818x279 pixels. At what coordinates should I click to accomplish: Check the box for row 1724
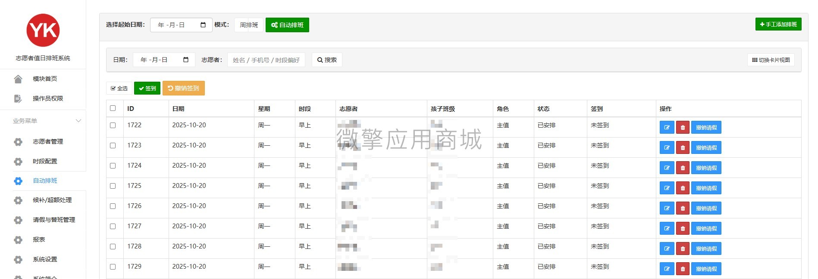113,166
